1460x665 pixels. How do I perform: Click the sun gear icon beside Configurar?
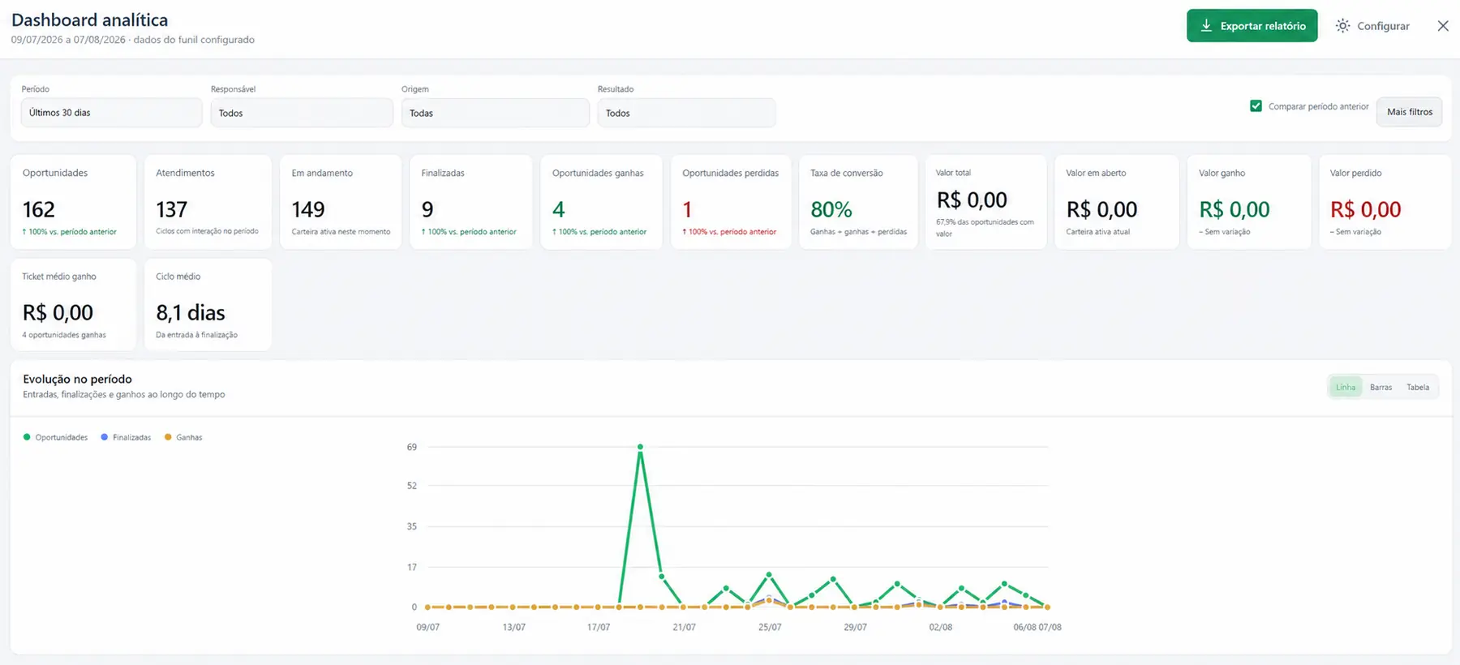pos(1343,26)
